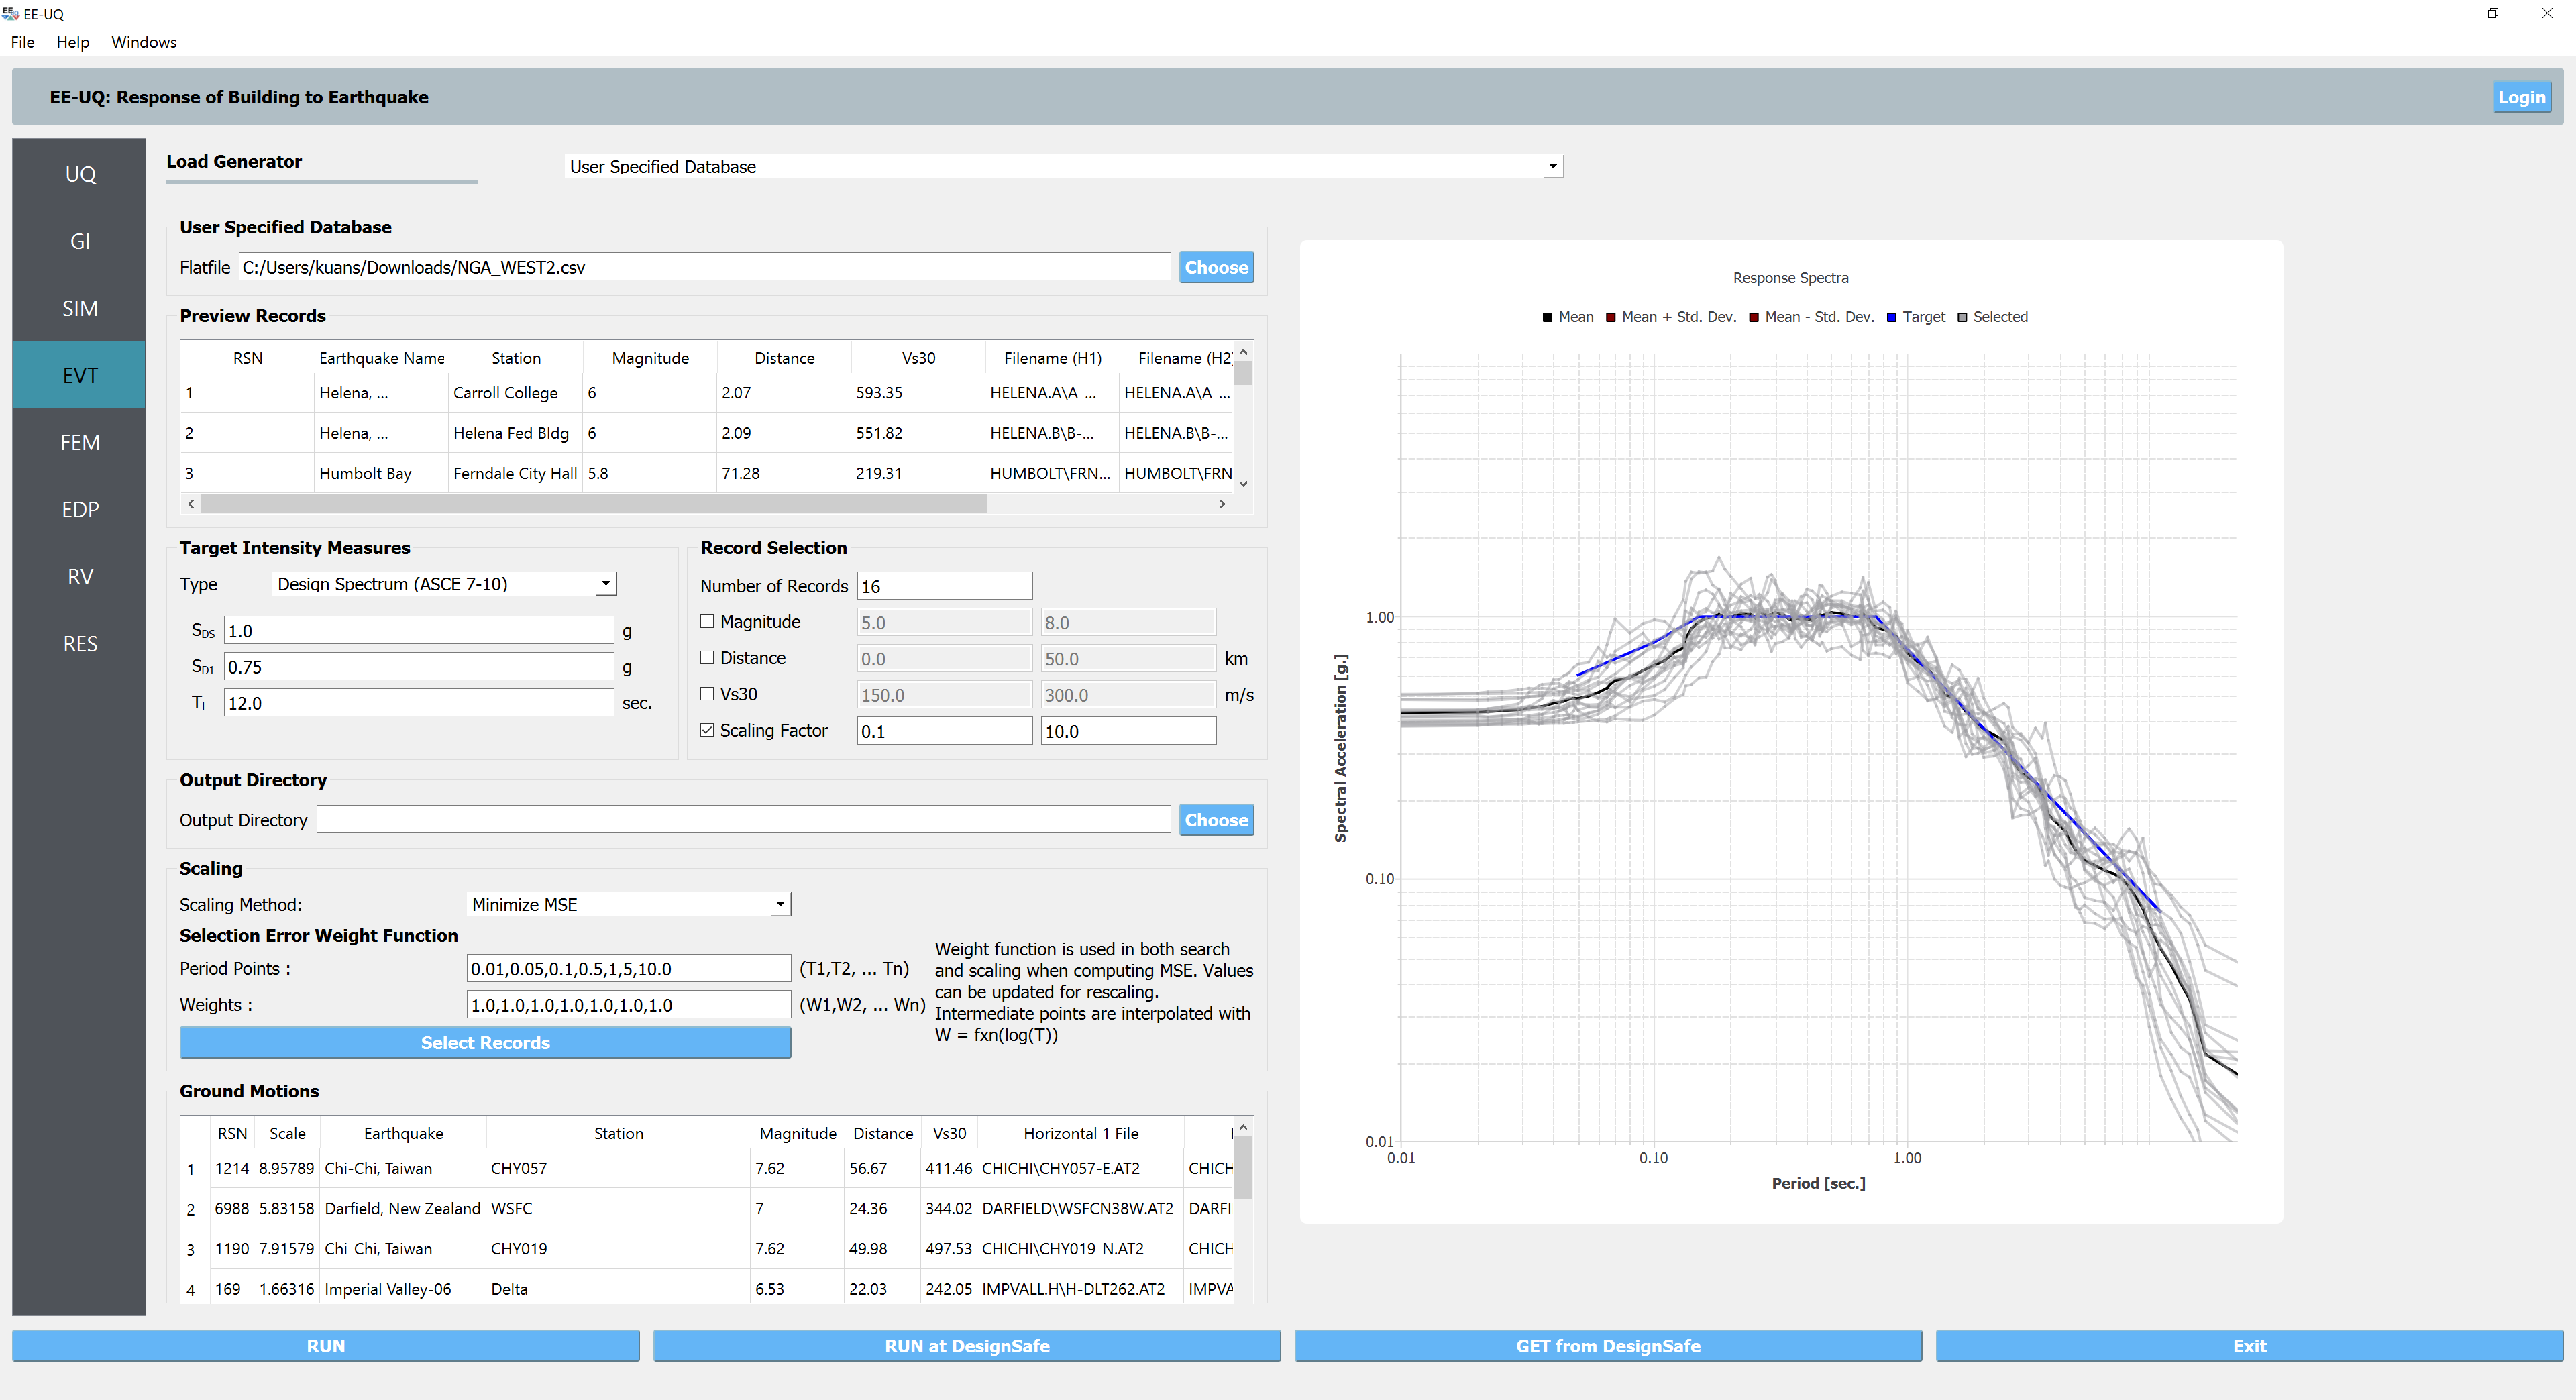Image resolution: width=2576 pixels, height=1400 pixels.
Task: Click the Period Points input field
Action: (x=629, y=968)
